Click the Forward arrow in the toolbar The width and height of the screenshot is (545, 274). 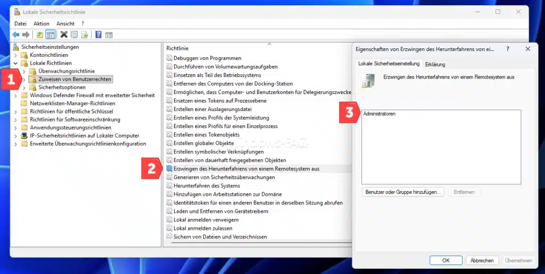tap(26, 35)
